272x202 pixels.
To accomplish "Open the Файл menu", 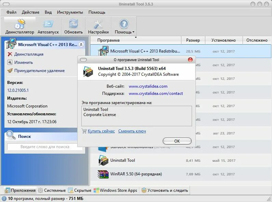I will 12,12.
